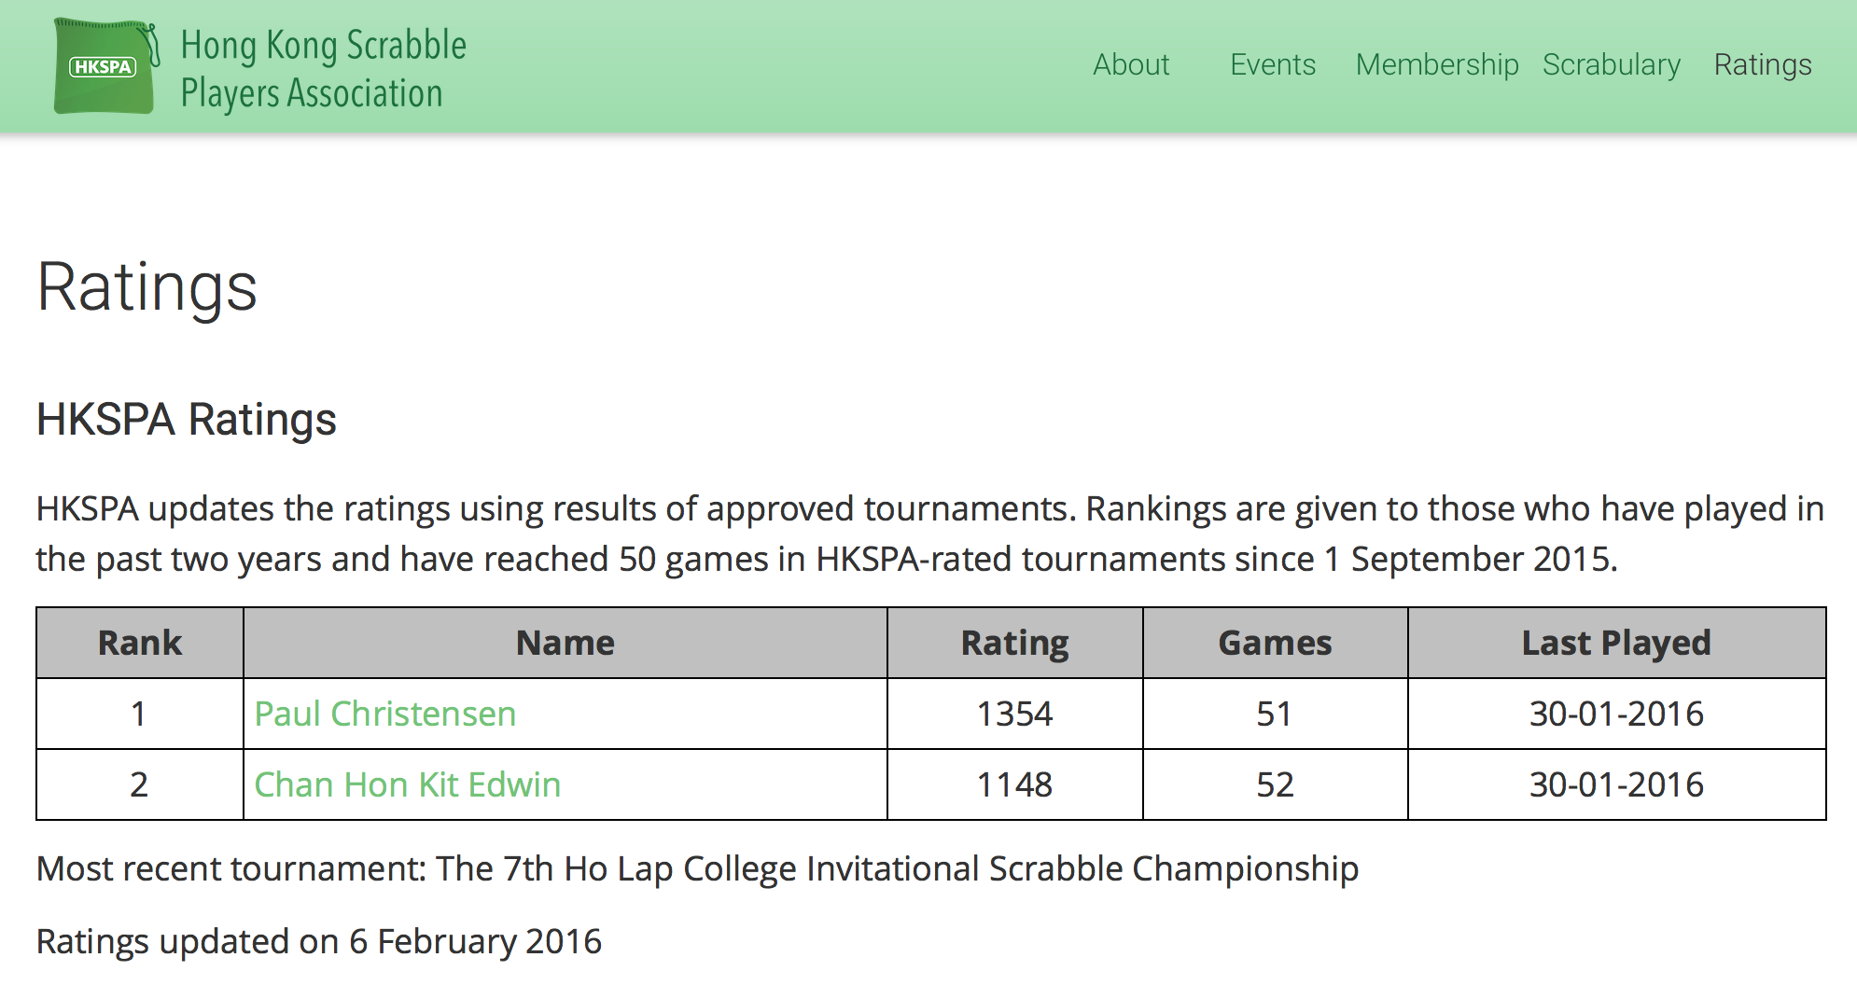Click the HKSPA Ratings subheading
The height and width of the screenshot is (985, 1857).
pyautogui.click(x=186, y=419)
